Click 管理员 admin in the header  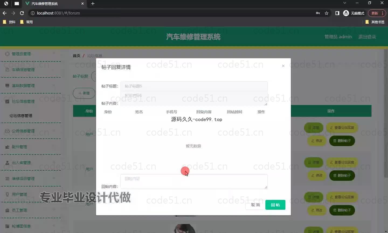[x=338, y=37]
